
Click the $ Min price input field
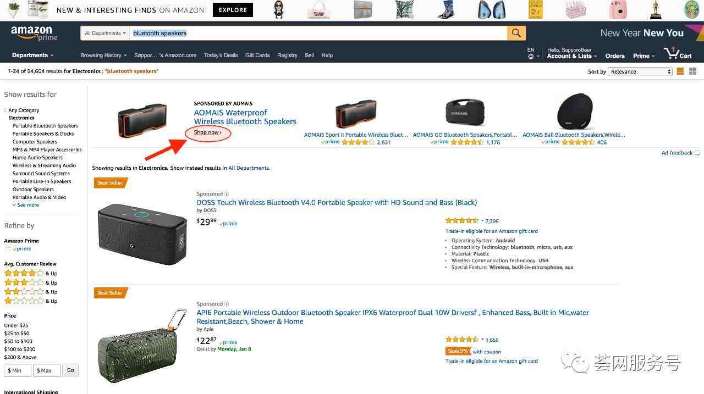[x=18, y=370]
